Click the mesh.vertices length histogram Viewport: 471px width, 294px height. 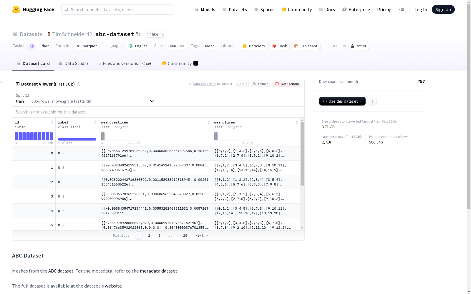120,136
